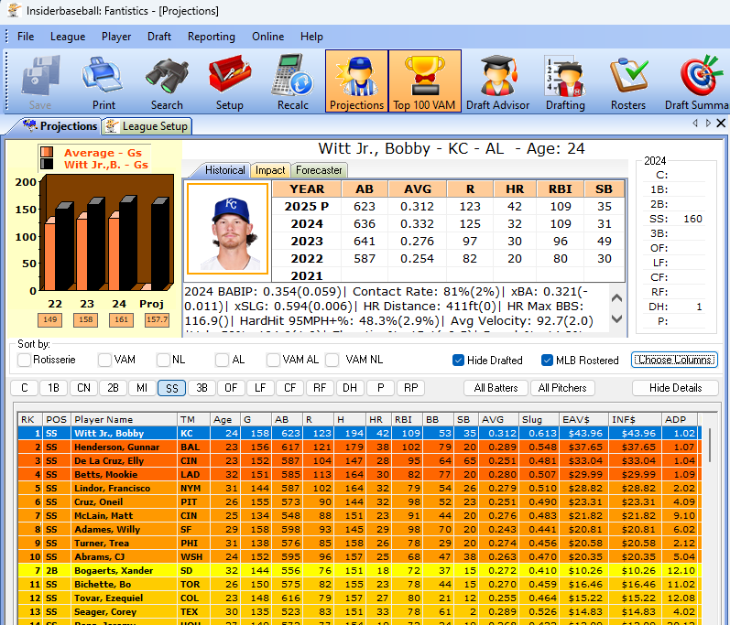The image size is (730, 625).
Task: Switch to the Impact tab
Action: [x=270, y=170]
